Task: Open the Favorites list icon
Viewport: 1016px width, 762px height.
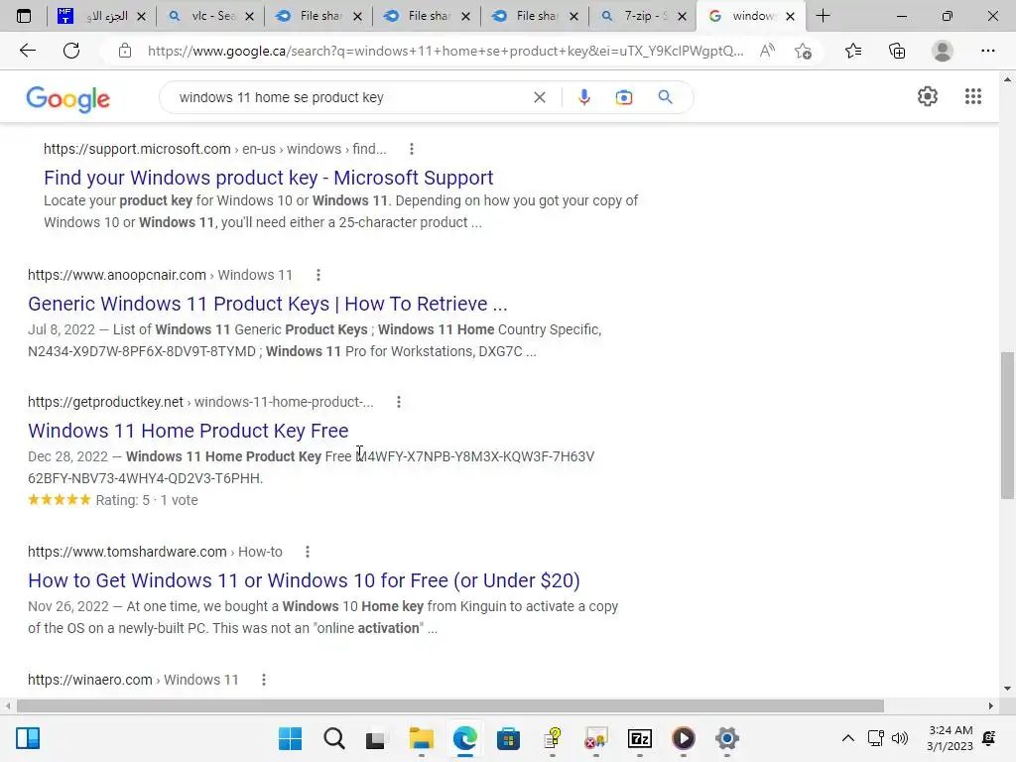Action: [853, 51]
